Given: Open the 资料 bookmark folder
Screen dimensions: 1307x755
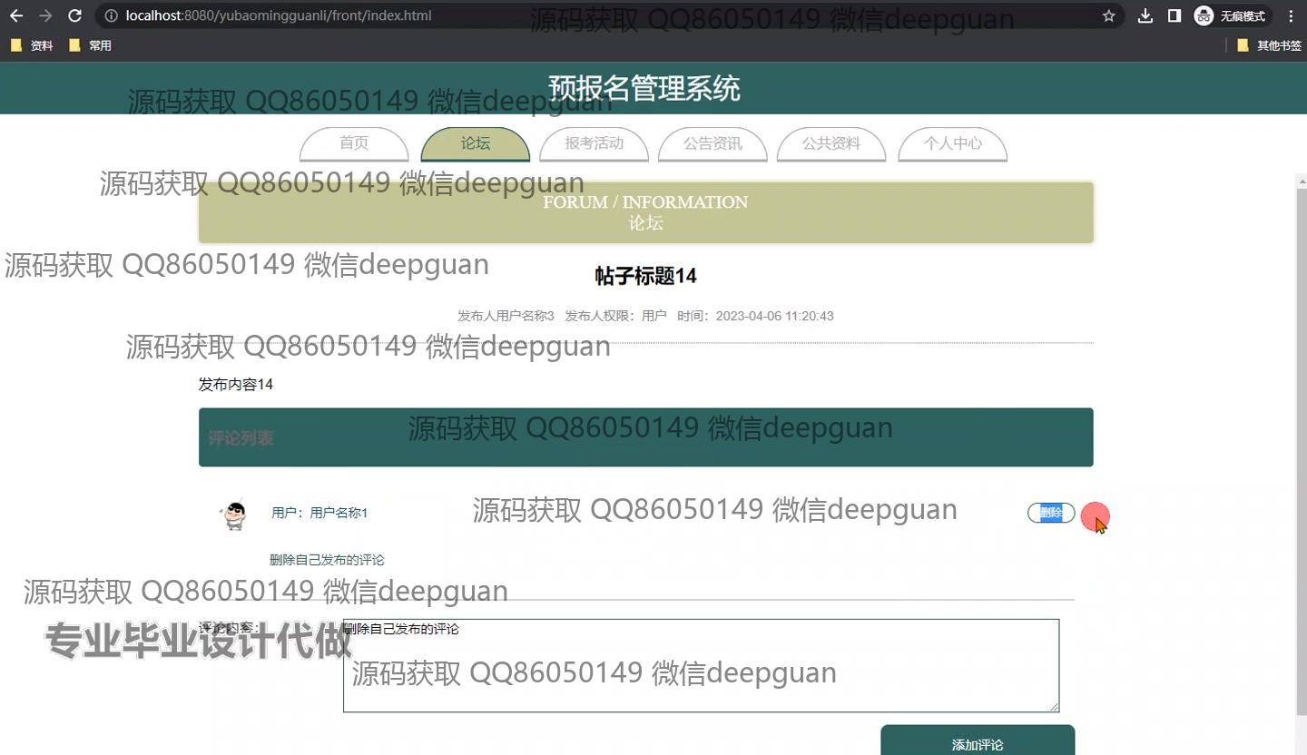Looking at the screenshot, I should [33, 45].
